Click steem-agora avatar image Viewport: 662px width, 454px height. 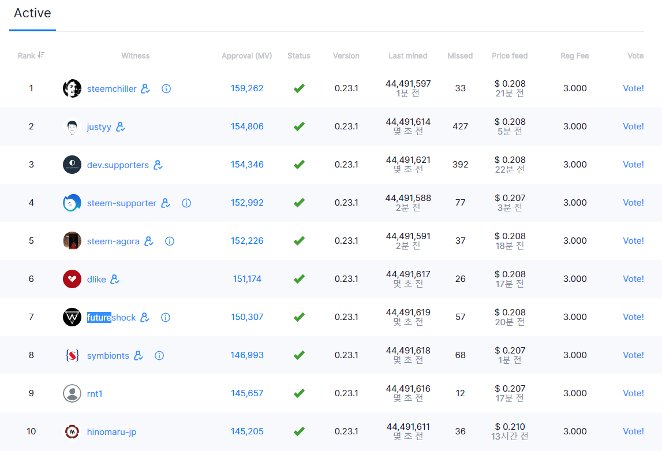tap(72, 241)
